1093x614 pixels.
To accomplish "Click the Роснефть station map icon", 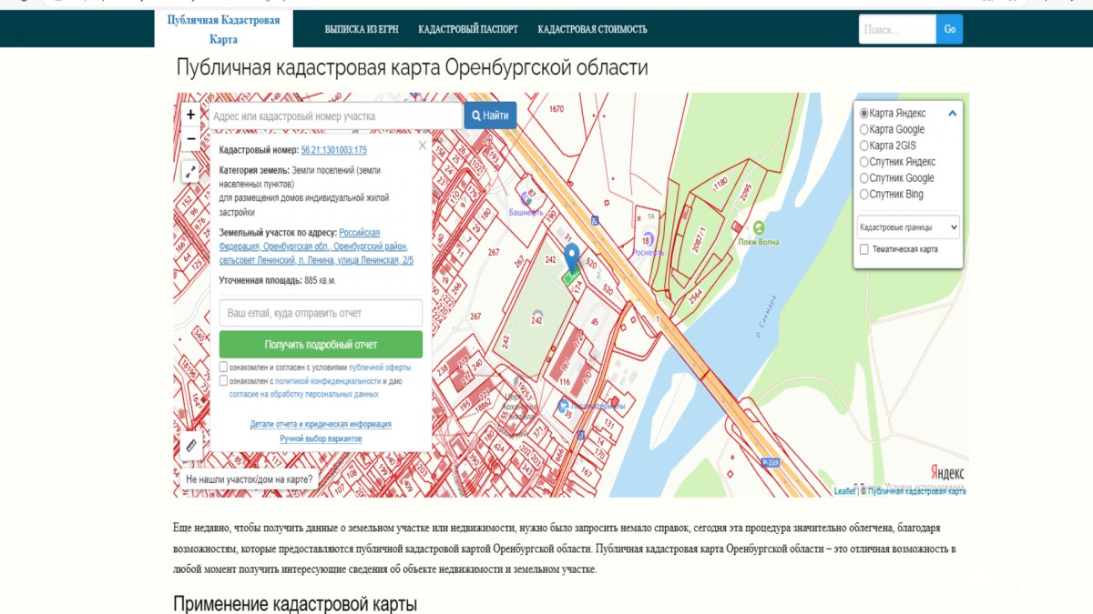I will click(646, 239).
